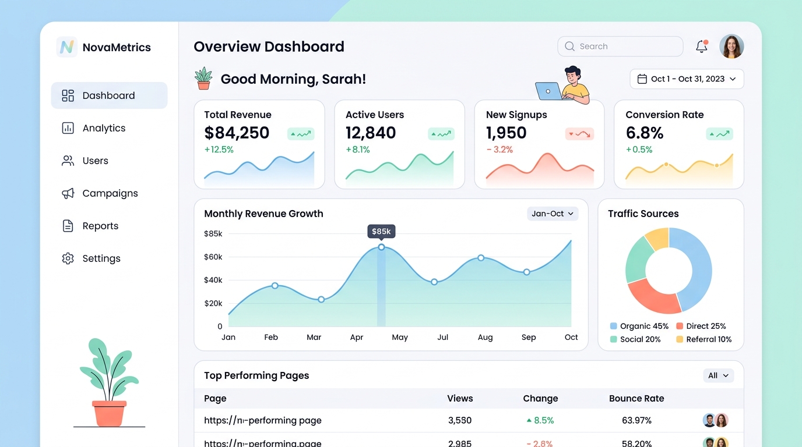
Task: Click the Settings gear icon
Action: click(68, 258)
